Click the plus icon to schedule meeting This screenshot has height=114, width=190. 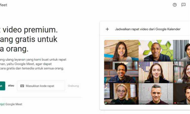click(107, 29)
